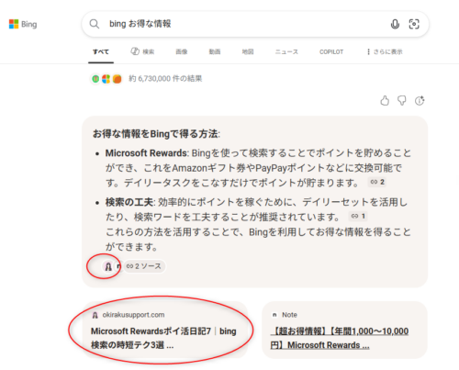Switch to the 動画 tab
The image size is (459, 370).
(x=215, y=51)
